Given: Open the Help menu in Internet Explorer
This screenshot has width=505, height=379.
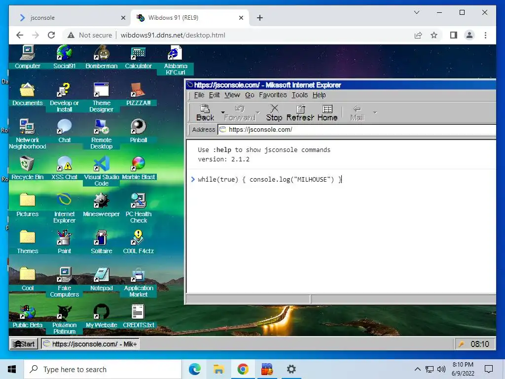Looking at the screenshot, I should pyautogui.click(x=319, y=95).
